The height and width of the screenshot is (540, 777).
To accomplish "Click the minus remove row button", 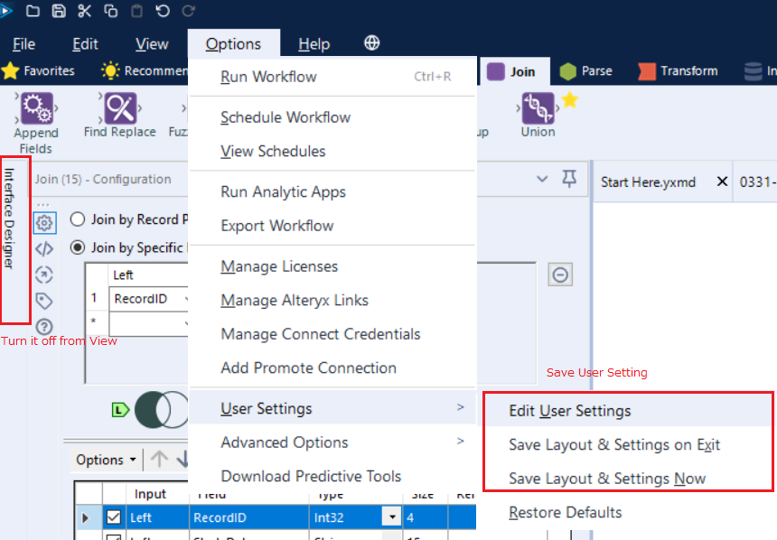I will 560,275.
